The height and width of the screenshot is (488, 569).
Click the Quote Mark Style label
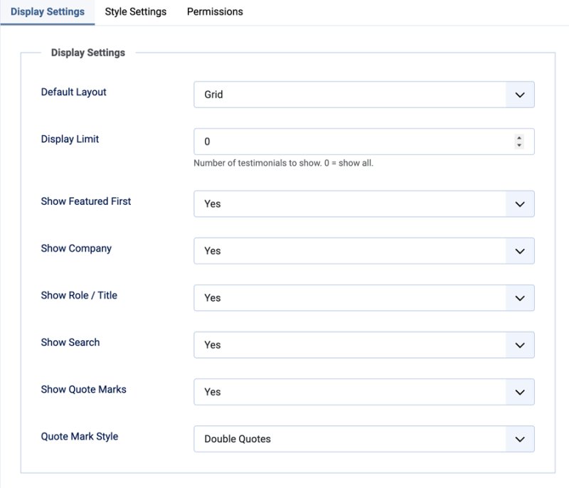(x=80, y=437)
